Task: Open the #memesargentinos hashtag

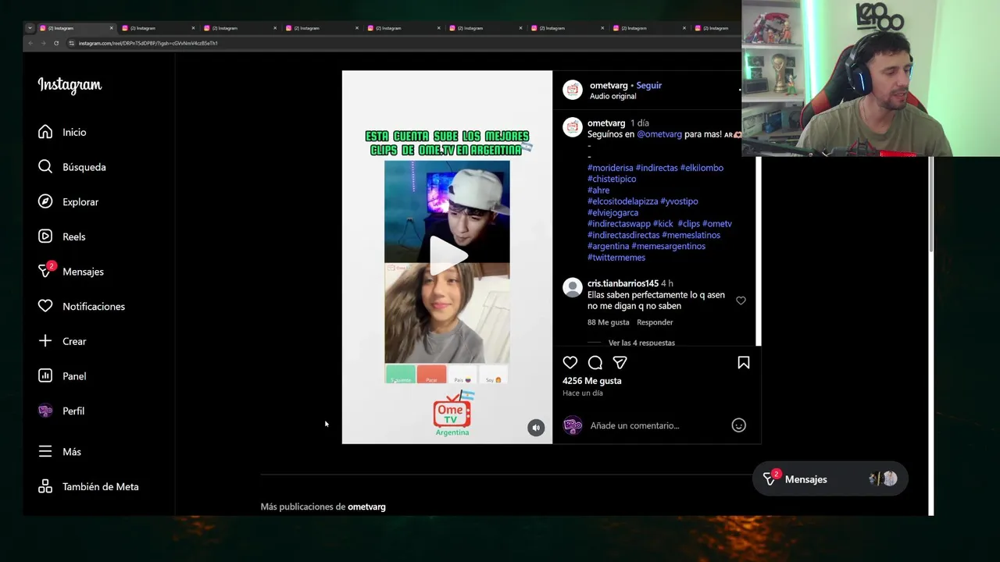Action: [668, 246]
